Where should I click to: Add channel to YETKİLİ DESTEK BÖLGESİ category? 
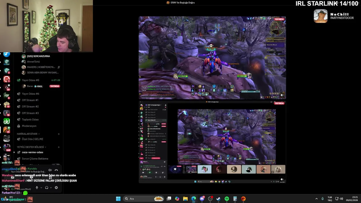pos(59,147)
